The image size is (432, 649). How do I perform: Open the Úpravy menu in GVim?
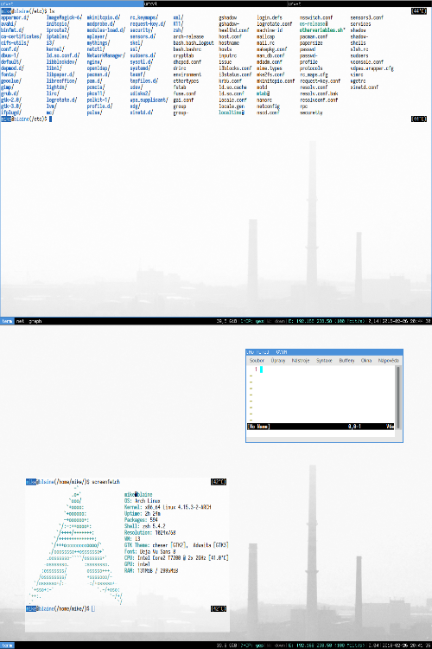click(x=278, y=361)
